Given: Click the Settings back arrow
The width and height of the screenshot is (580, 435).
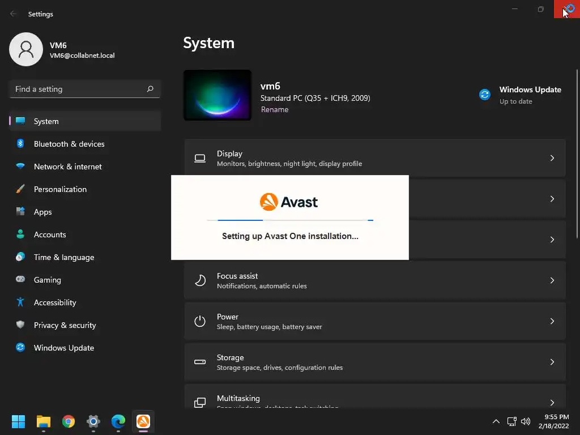Looking at the screenshot, I should click(x=14, y=14).
